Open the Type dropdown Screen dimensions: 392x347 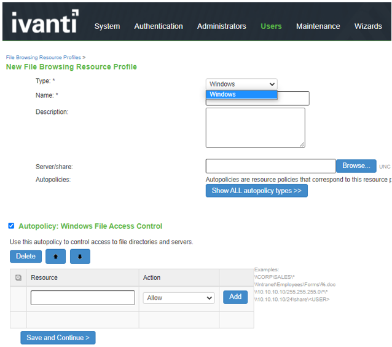[241, 84]
